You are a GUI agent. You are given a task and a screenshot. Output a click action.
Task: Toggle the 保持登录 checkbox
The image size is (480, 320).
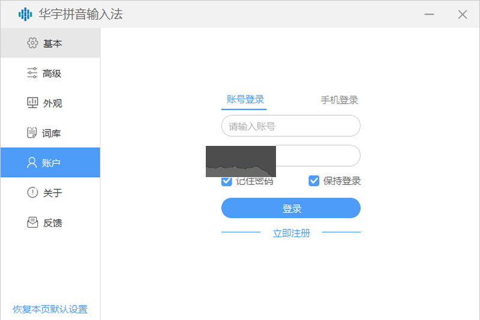pyautogui.click(x=314, y=181)
